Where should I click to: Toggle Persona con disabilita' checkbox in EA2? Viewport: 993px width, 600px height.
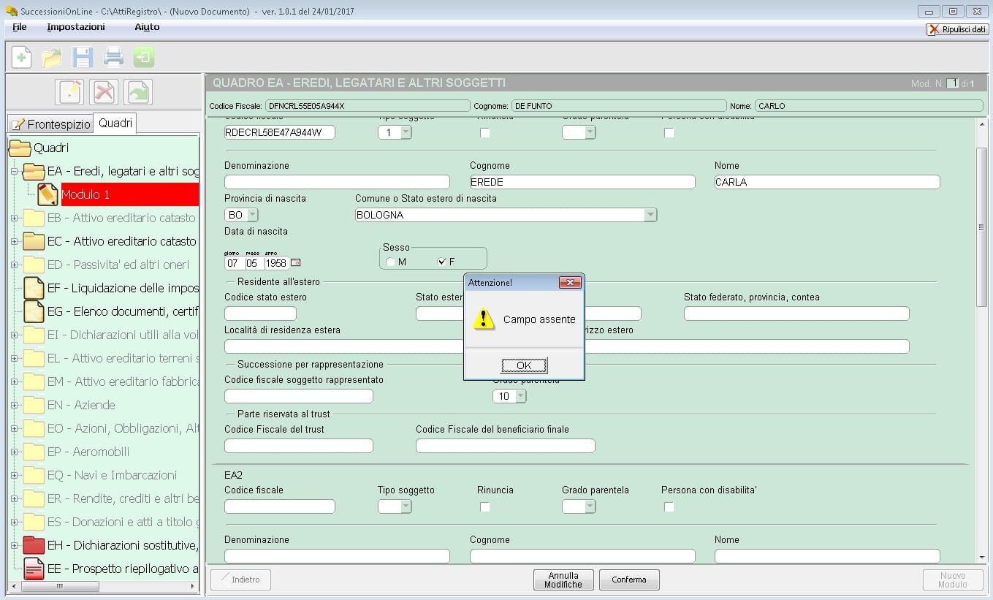pos(669,506)
